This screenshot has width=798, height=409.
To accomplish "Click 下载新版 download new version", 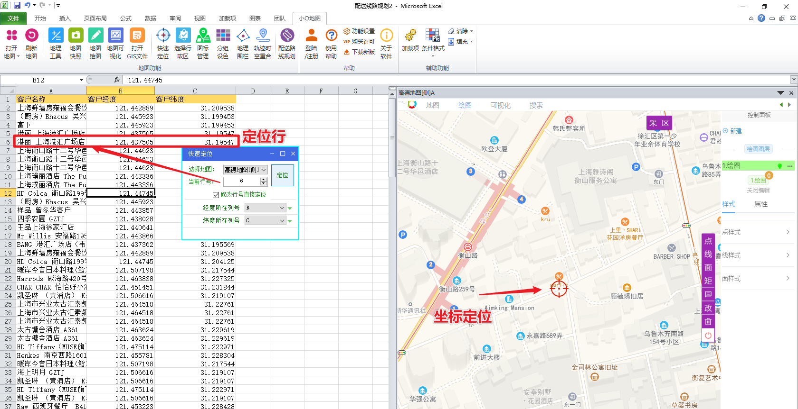I will (359, 52).
